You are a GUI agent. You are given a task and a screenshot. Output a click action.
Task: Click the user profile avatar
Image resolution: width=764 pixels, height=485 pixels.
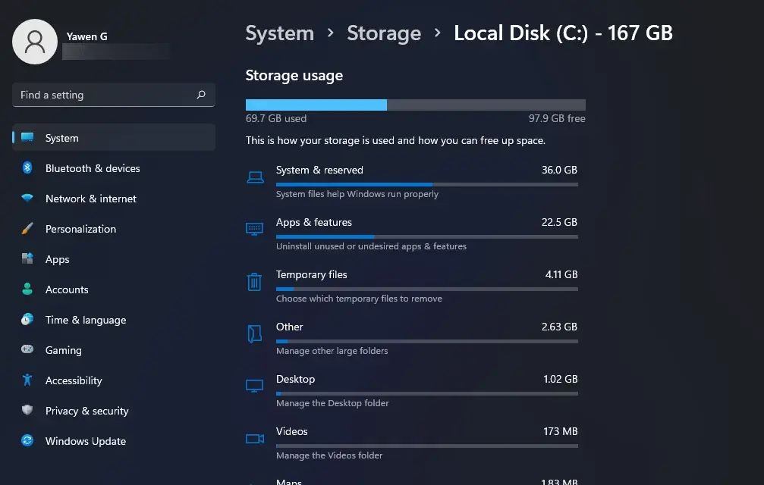[35, 42]
